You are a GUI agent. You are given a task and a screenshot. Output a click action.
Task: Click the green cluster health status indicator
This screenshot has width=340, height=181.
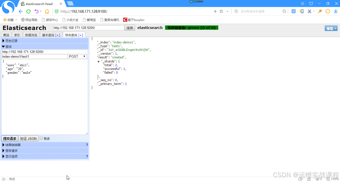click(x=192, y=28)
